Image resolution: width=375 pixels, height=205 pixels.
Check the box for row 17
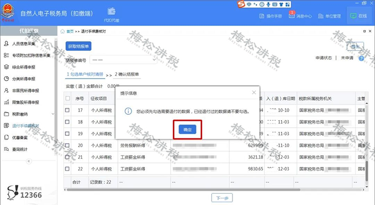[67, 110]
